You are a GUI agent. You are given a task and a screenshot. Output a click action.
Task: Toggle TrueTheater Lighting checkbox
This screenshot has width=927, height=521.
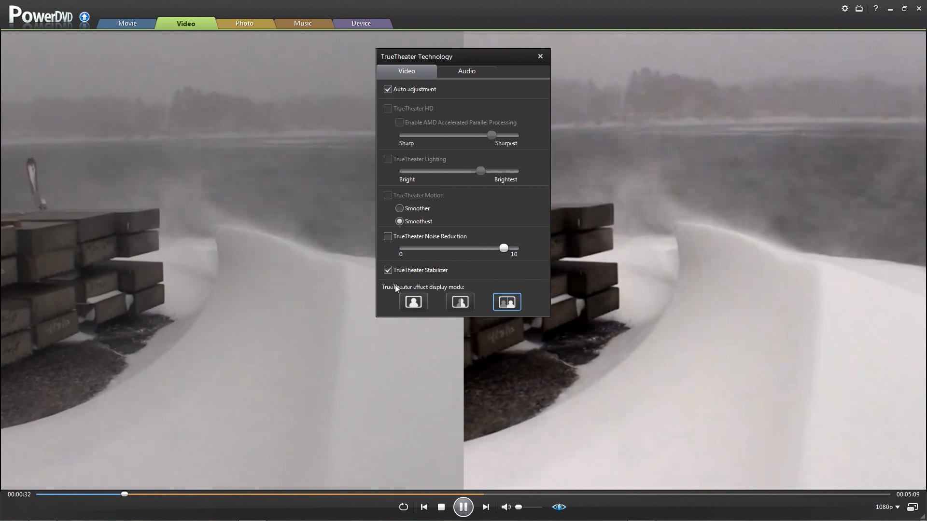388,159
